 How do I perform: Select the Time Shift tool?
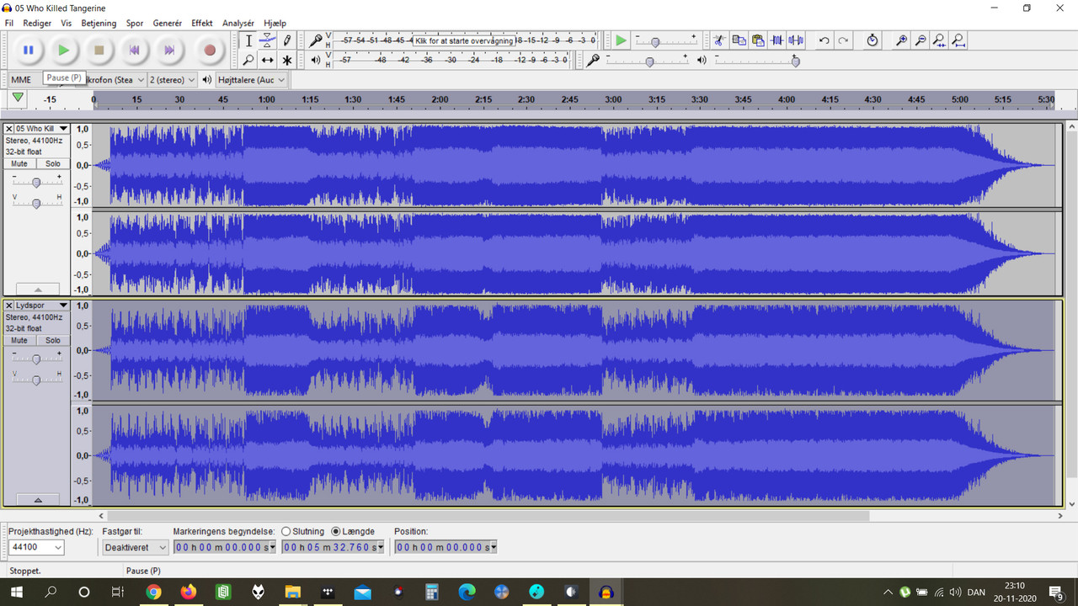click(x=267, y=60)
